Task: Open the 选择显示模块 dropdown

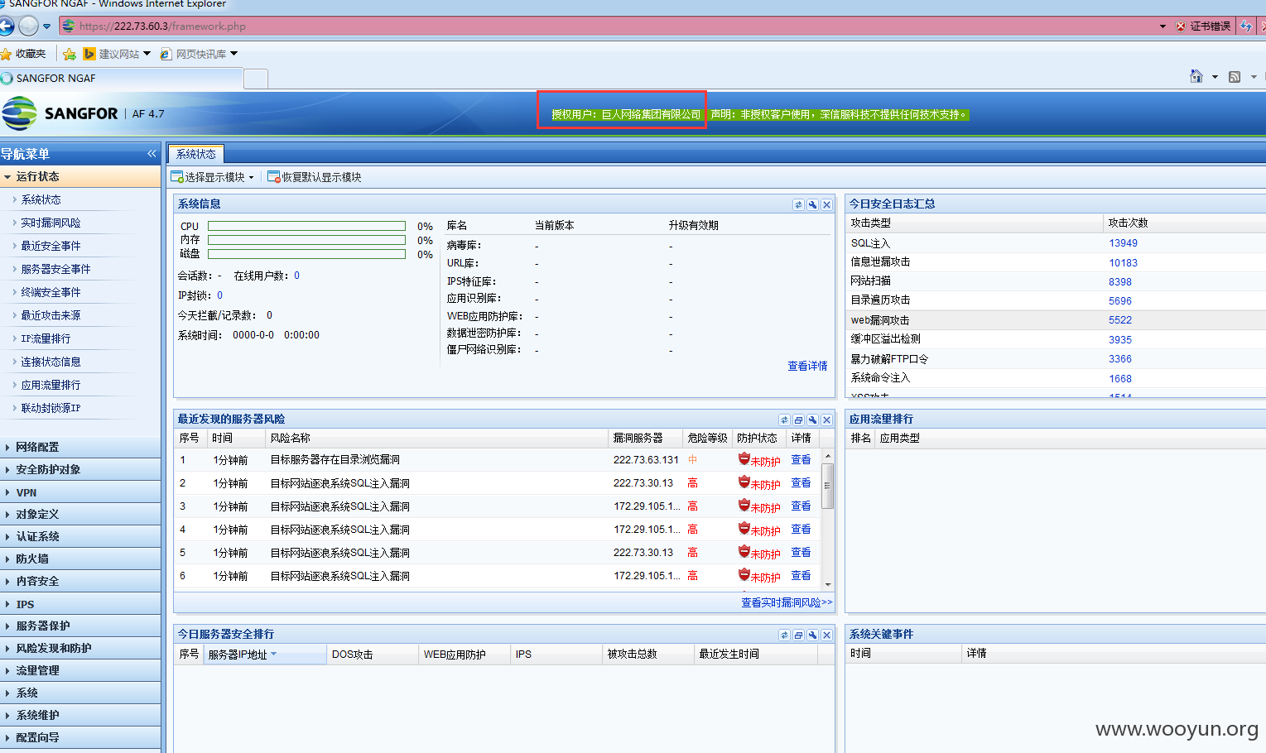Action: point(212,177)
